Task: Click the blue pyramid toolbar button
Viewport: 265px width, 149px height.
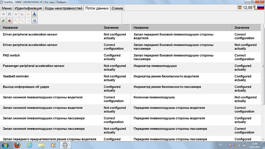Action: [x=35, y=14]
